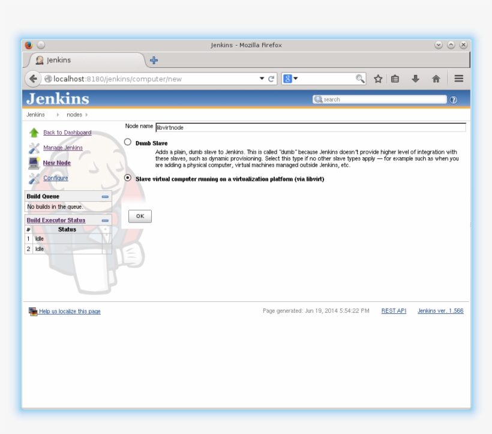492x434 pixels.
Task: Open the downloads arrow icon
Action: tap(415, 79)
